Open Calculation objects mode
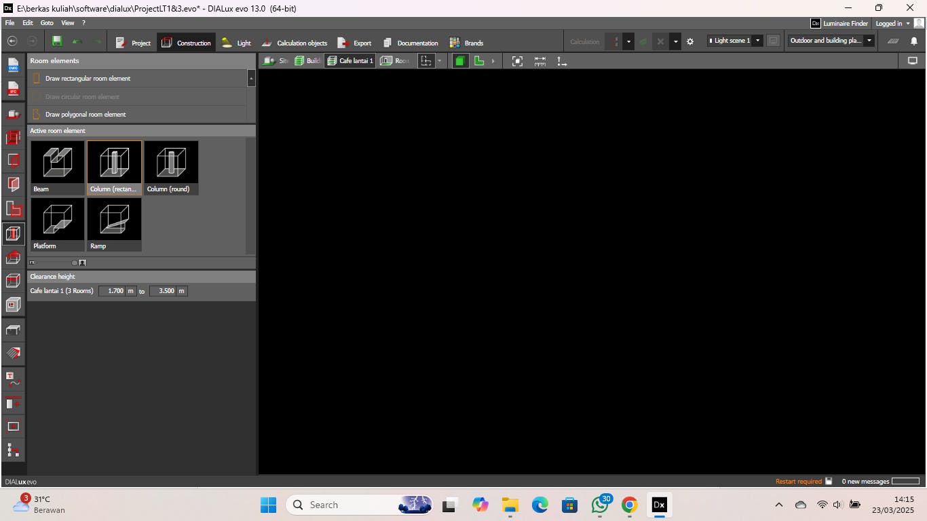Viewport: 927px width, 521px height. point(294,43)
